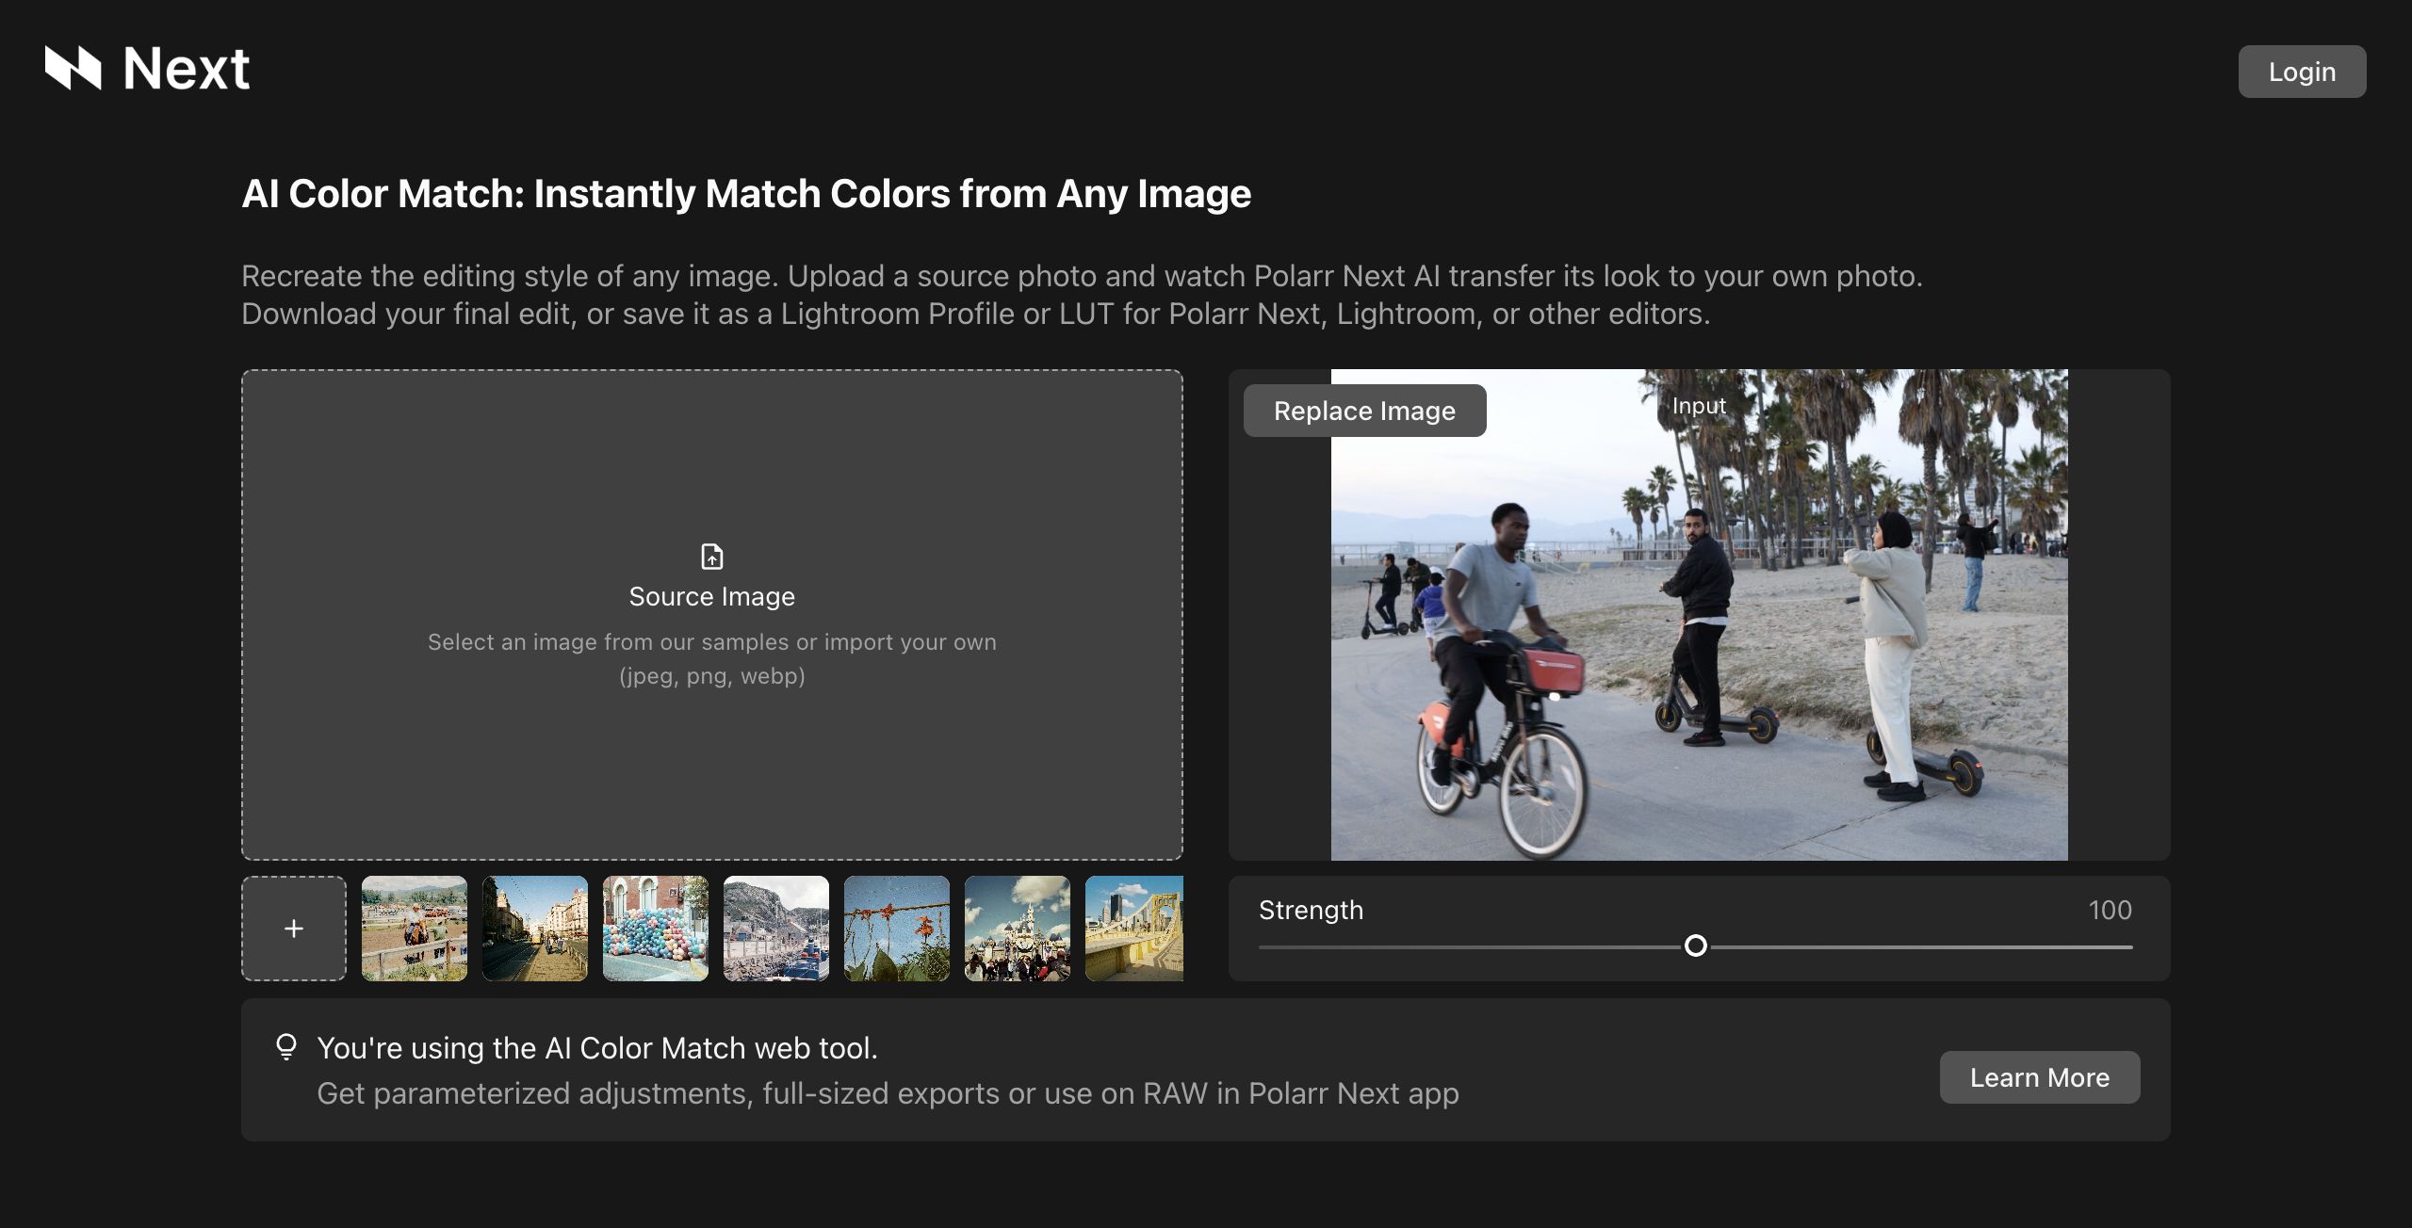This screenshot has height=1228, width=2412.
Task: Select the city street sample thumbnail
Action: [x=535, y=929]
